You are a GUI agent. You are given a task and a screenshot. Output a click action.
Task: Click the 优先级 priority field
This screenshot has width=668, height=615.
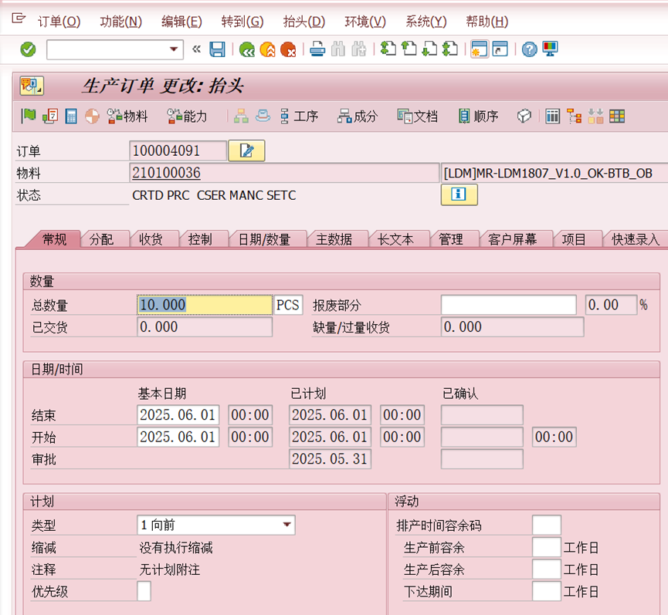coord(144,591)
